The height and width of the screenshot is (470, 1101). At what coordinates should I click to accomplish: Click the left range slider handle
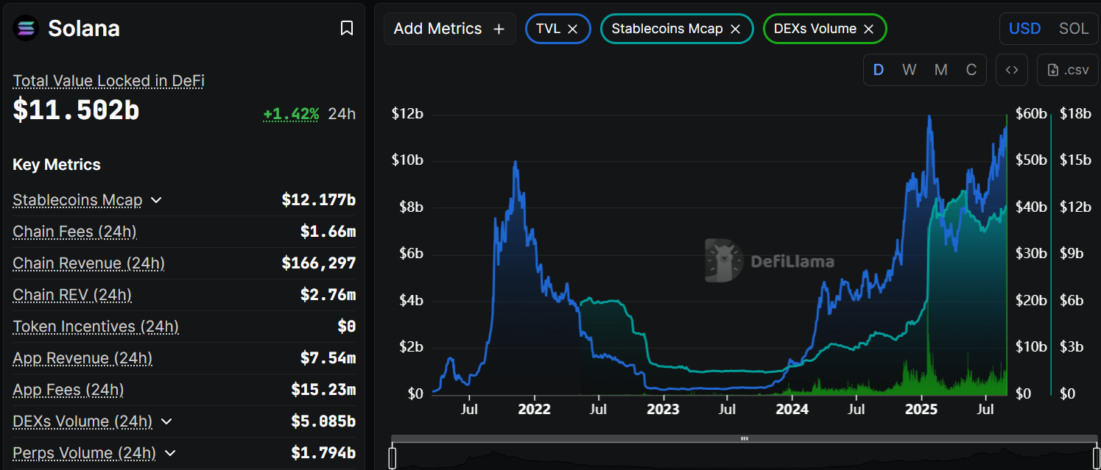click(x=393, y=457)
